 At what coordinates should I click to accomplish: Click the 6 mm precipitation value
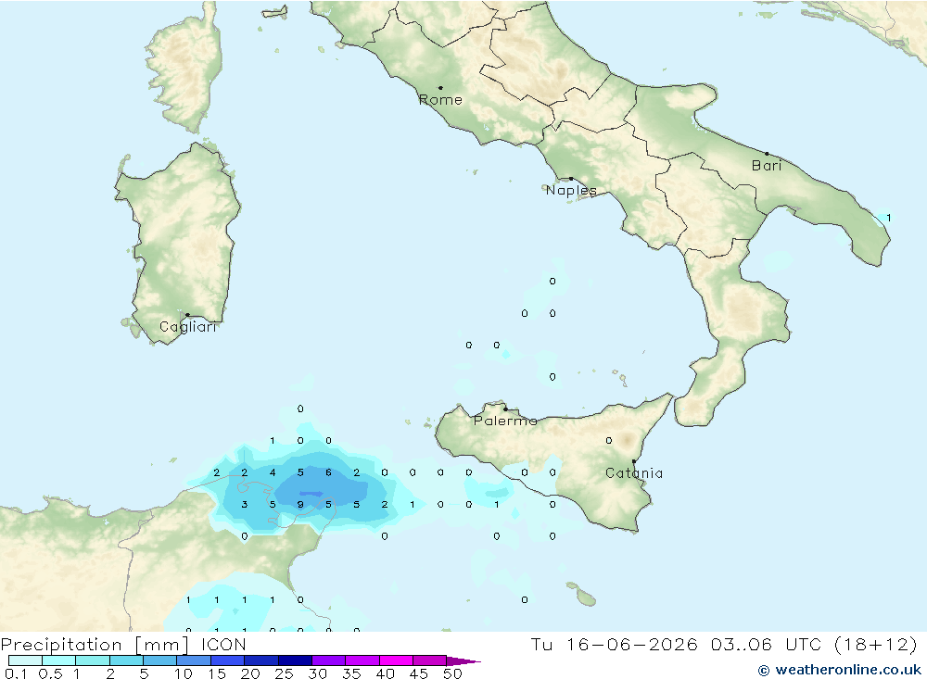[329, 472]
